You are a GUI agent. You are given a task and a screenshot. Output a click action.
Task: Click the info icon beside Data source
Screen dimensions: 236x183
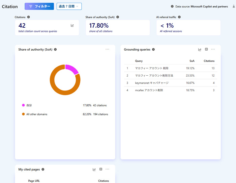click(172, 6)
